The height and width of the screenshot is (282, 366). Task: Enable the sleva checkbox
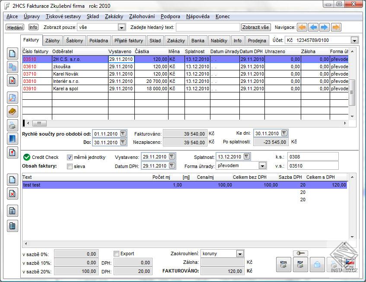[70, 166]
